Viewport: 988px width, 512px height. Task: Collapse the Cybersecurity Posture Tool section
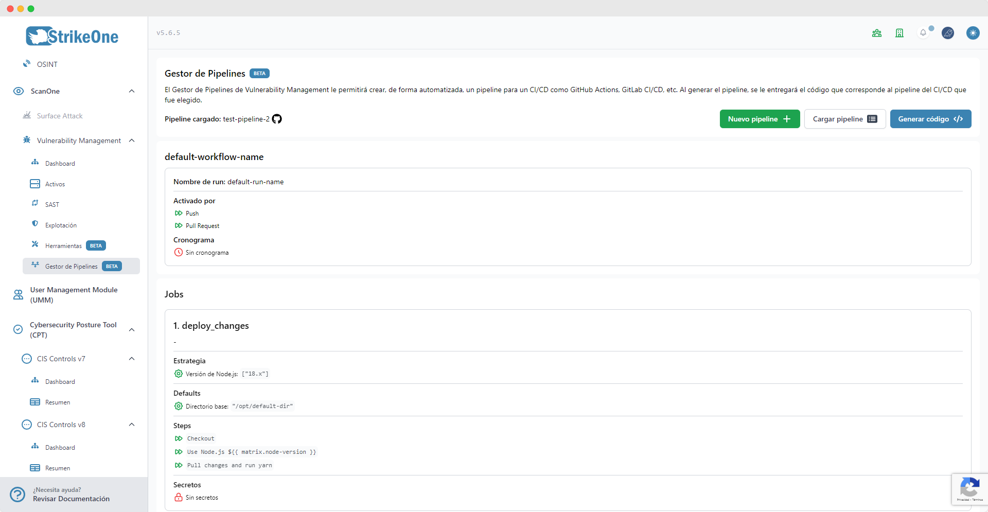click(x=132, y=330)
